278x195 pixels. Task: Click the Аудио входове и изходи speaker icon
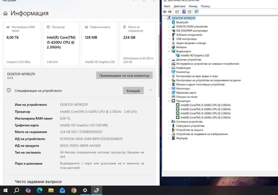click(x=173, y=43)
